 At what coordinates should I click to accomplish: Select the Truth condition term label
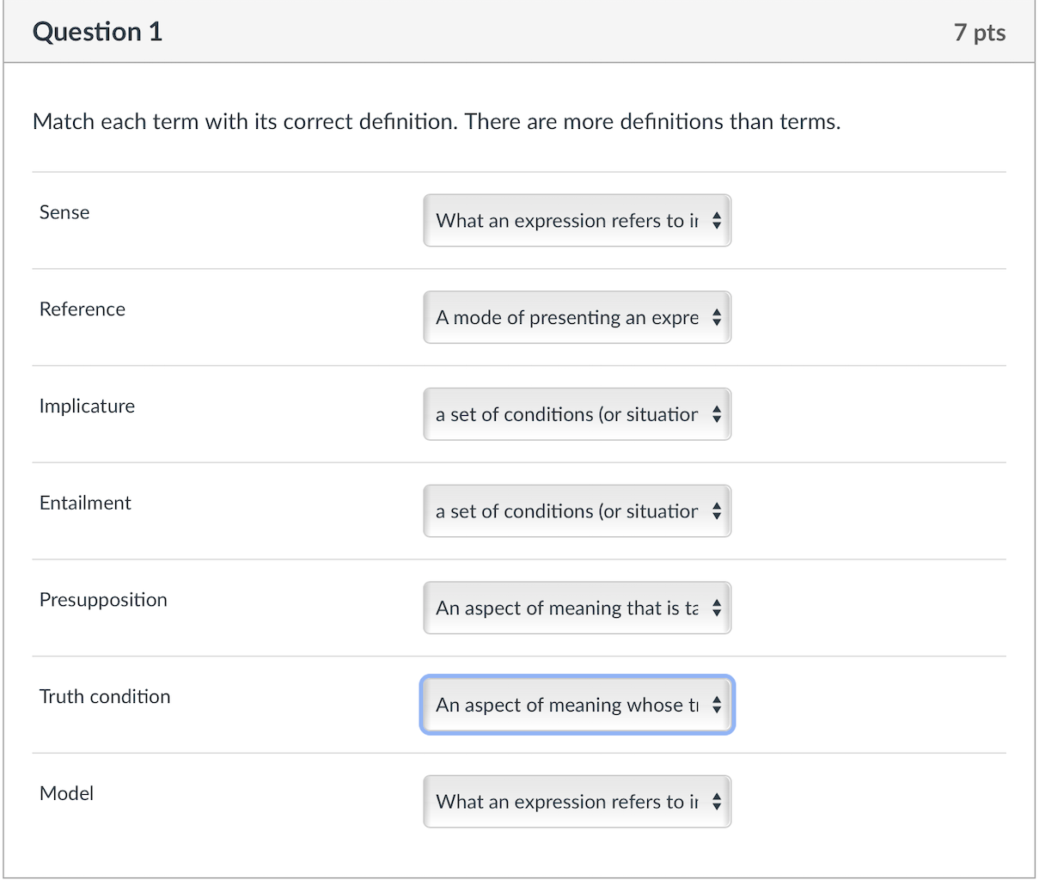(x=105, y=696)
